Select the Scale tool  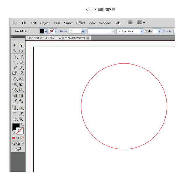(x=21, y=79)
